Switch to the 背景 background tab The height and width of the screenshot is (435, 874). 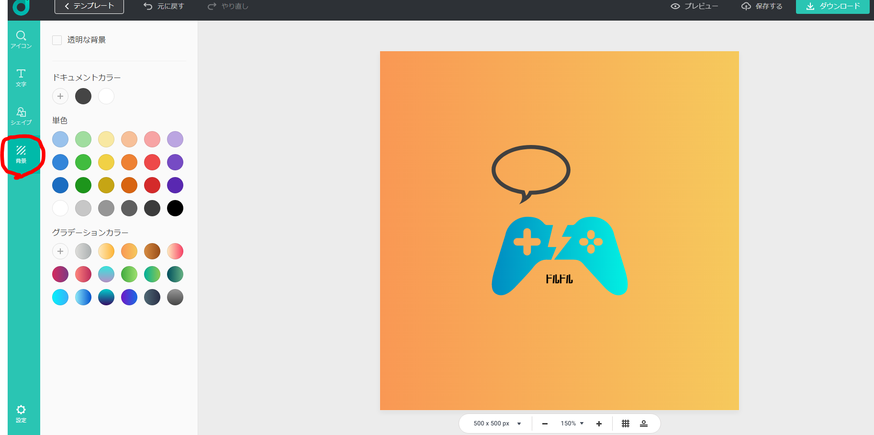pos(21,155)
